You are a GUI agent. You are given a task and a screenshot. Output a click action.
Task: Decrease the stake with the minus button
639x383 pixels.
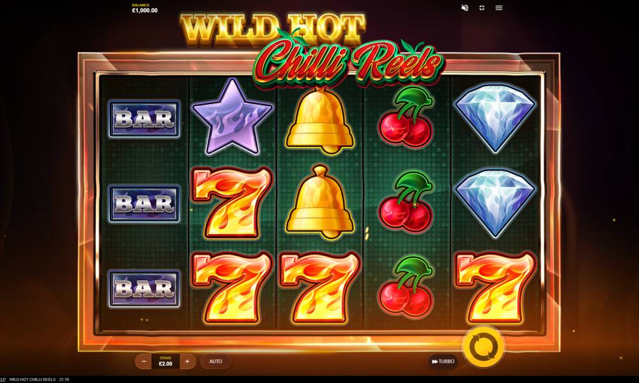144,361
